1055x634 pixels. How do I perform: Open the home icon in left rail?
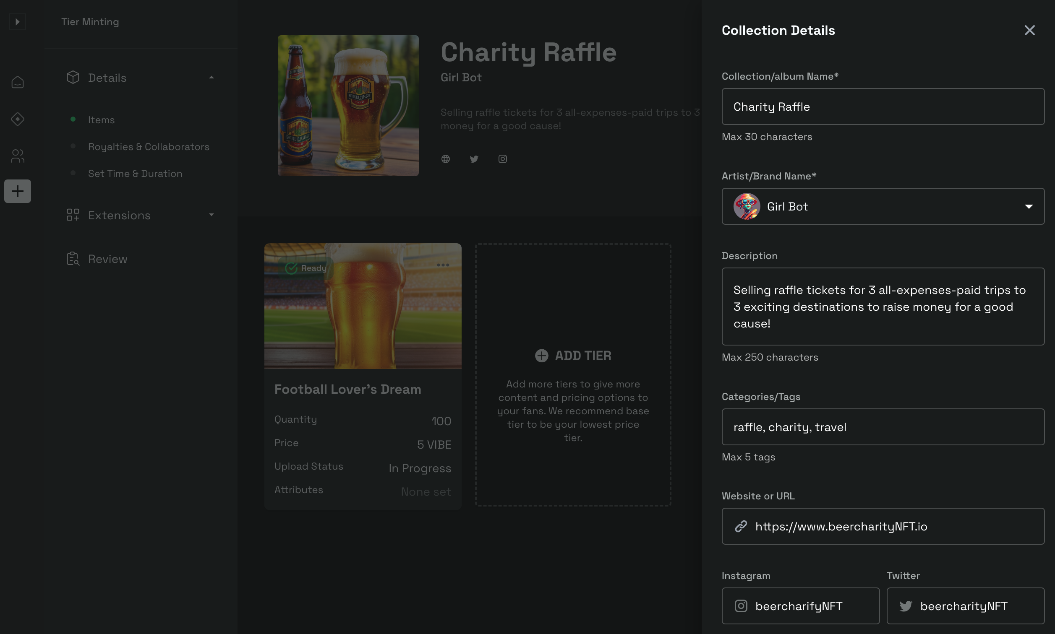tap(18, 82)
